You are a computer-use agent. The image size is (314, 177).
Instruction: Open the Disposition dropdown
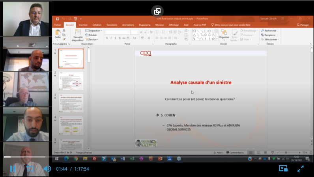click(x=95, y=30)
